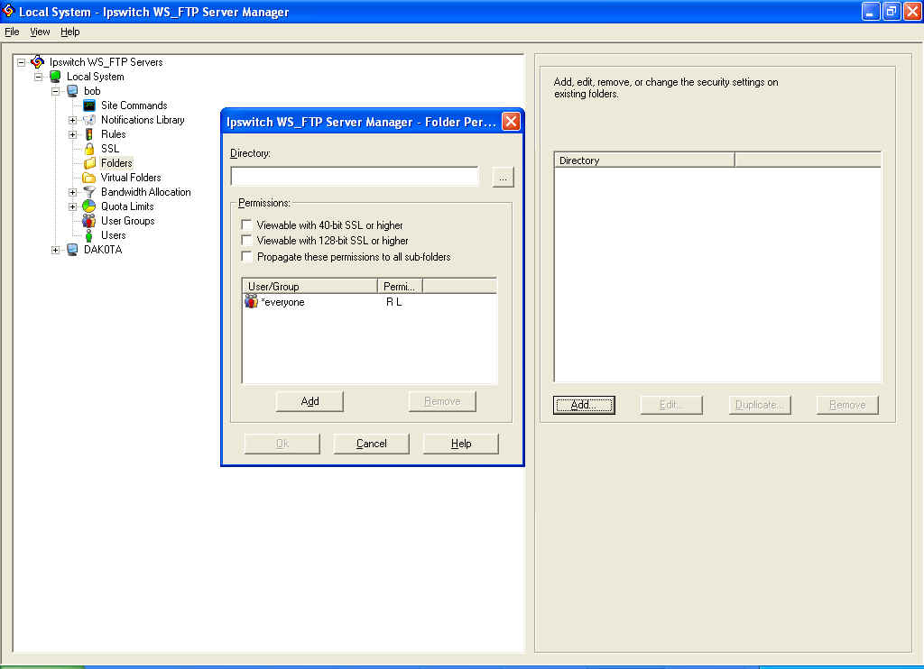Select DAKOTA host label in the tree

pos(103,250)
